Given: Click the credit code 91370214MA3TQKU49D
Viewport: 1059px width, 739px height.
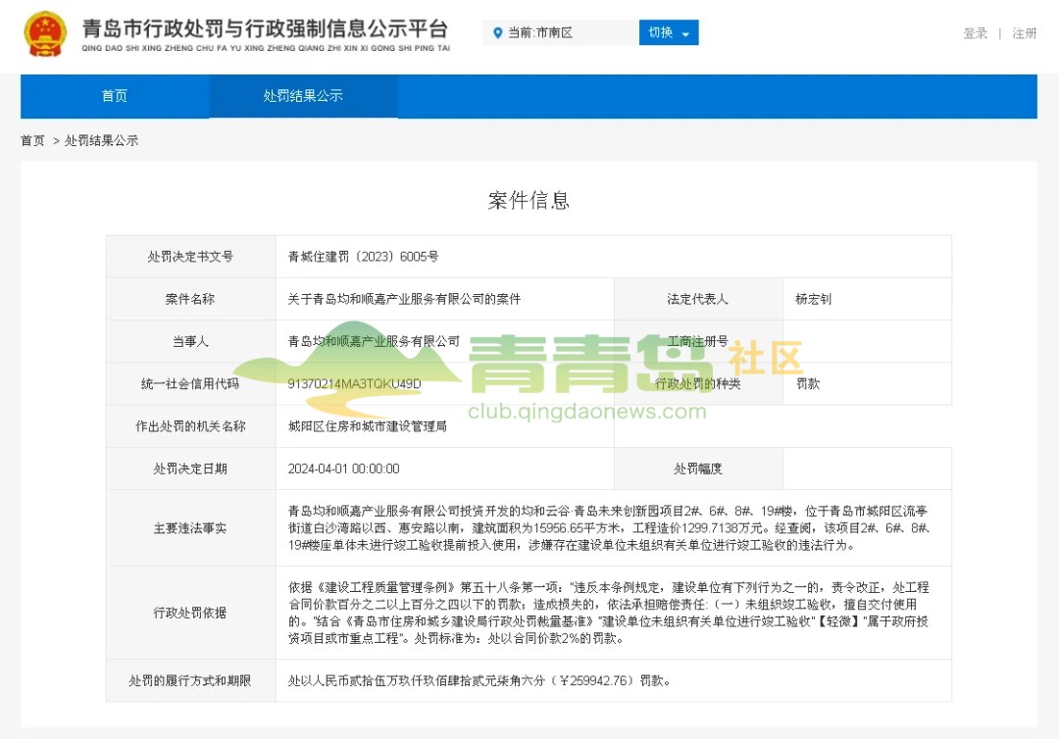Looking at the screenshot, I should coord(354,384).
